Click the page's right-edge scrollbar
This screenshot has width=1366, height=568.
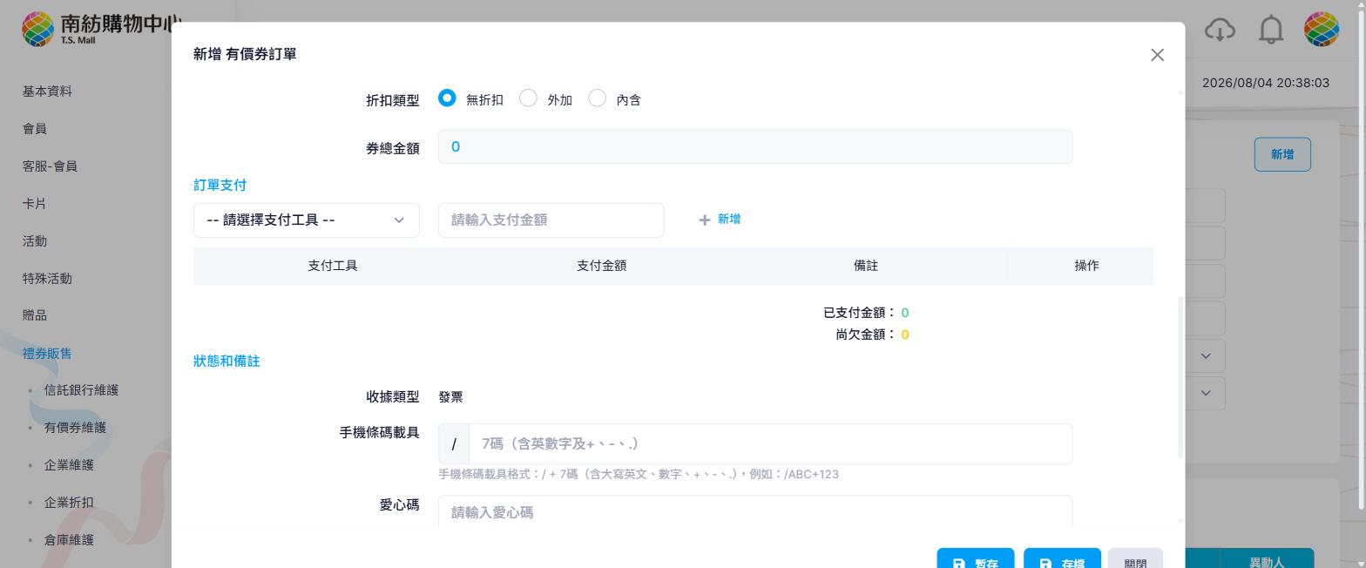click(x=1362, y=261)
